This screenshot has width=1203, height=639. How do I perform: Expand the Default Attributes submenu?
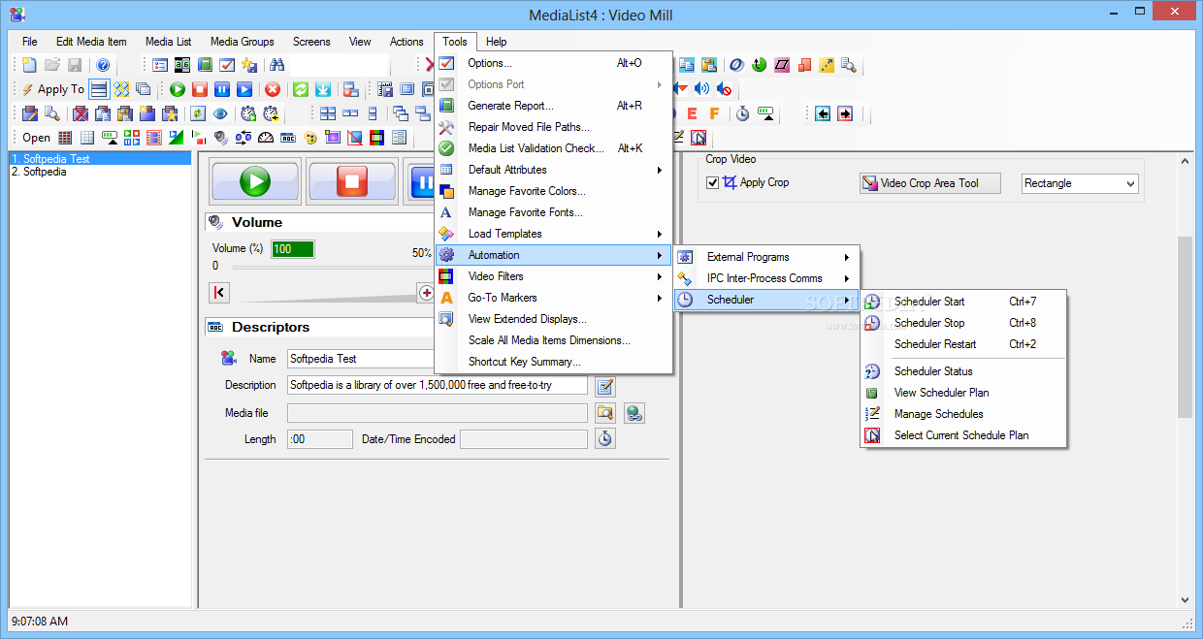click(x=554, y=170)
